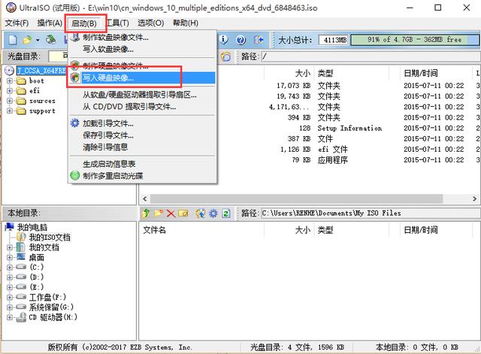This screenshot has width=481, height=354.
Task: Expand the efi folder in disc tree
Action: [x=10, y=91]
